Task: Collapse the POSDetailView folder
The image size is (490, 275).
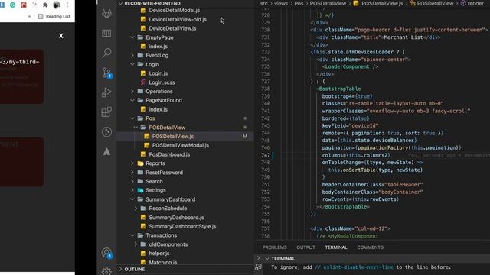Action: pyautogui.click(x=136, y=128)
